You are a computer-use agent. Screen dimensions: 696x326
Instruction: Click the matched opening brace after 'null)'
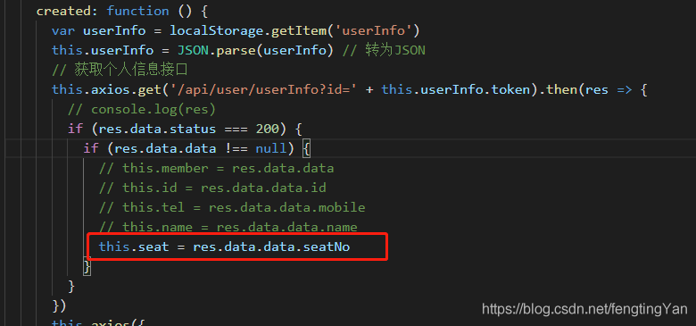click(x=306, y=148)
